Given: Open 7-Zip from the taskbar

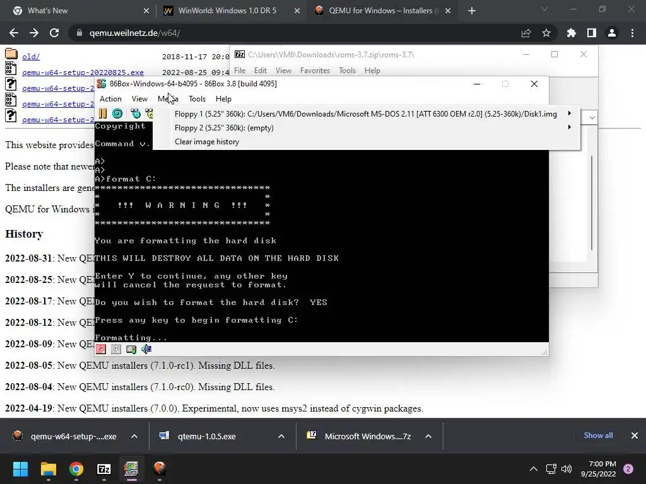Looking at the screenshot, I should 104,469.
